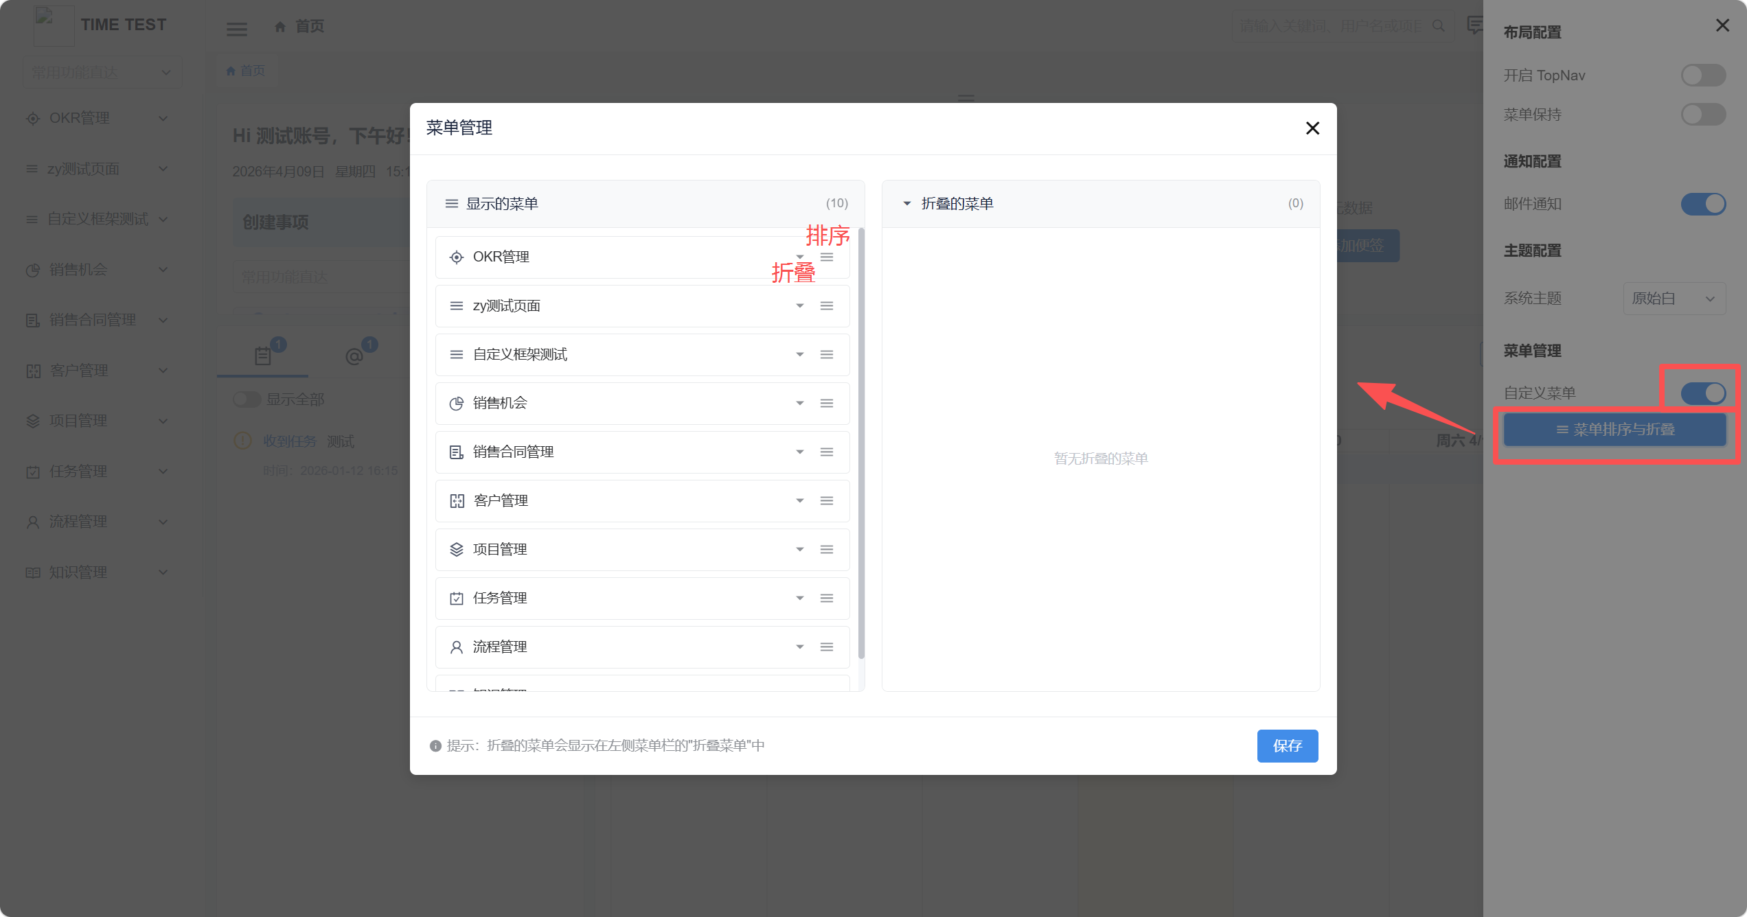
Task: Collapse the 折叠的菜单 panel header arrow
Action: [x=906, y=203]
